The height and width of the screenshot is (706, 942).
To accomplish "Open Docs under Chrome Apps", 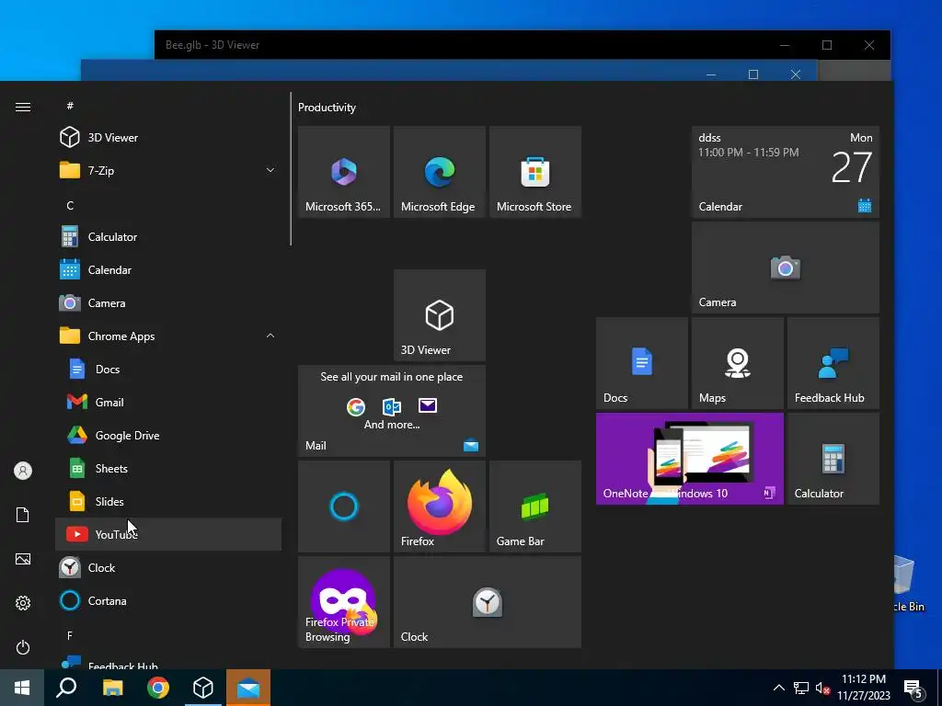I will [168, 369].
